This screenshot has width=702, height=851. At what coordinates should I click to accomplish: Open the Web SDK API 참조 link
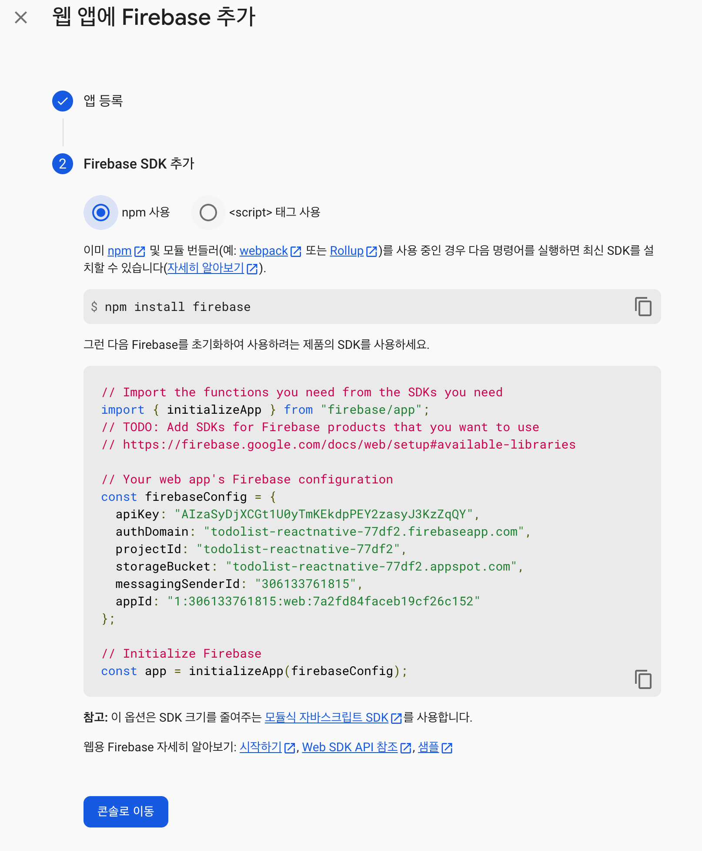(350, 747)
